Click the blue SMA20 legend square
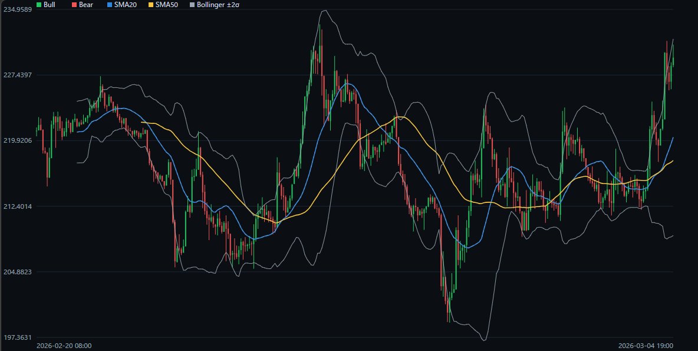This screenshot has width=698, height=351. [x=109, y=5]
